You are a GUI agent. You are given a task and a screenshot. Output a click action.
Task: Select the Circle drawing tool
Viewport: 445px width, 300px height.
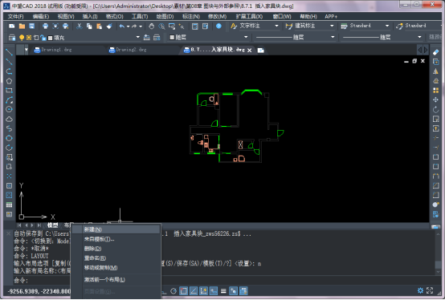pyautogui.click(x=9, y=109)
